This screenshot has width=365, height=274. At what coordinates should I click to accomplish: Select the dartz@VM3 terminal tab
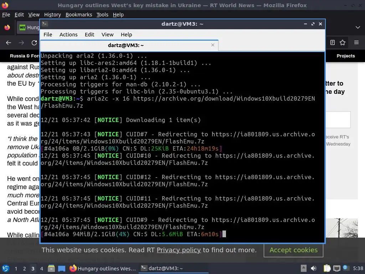tap(126, 45)
